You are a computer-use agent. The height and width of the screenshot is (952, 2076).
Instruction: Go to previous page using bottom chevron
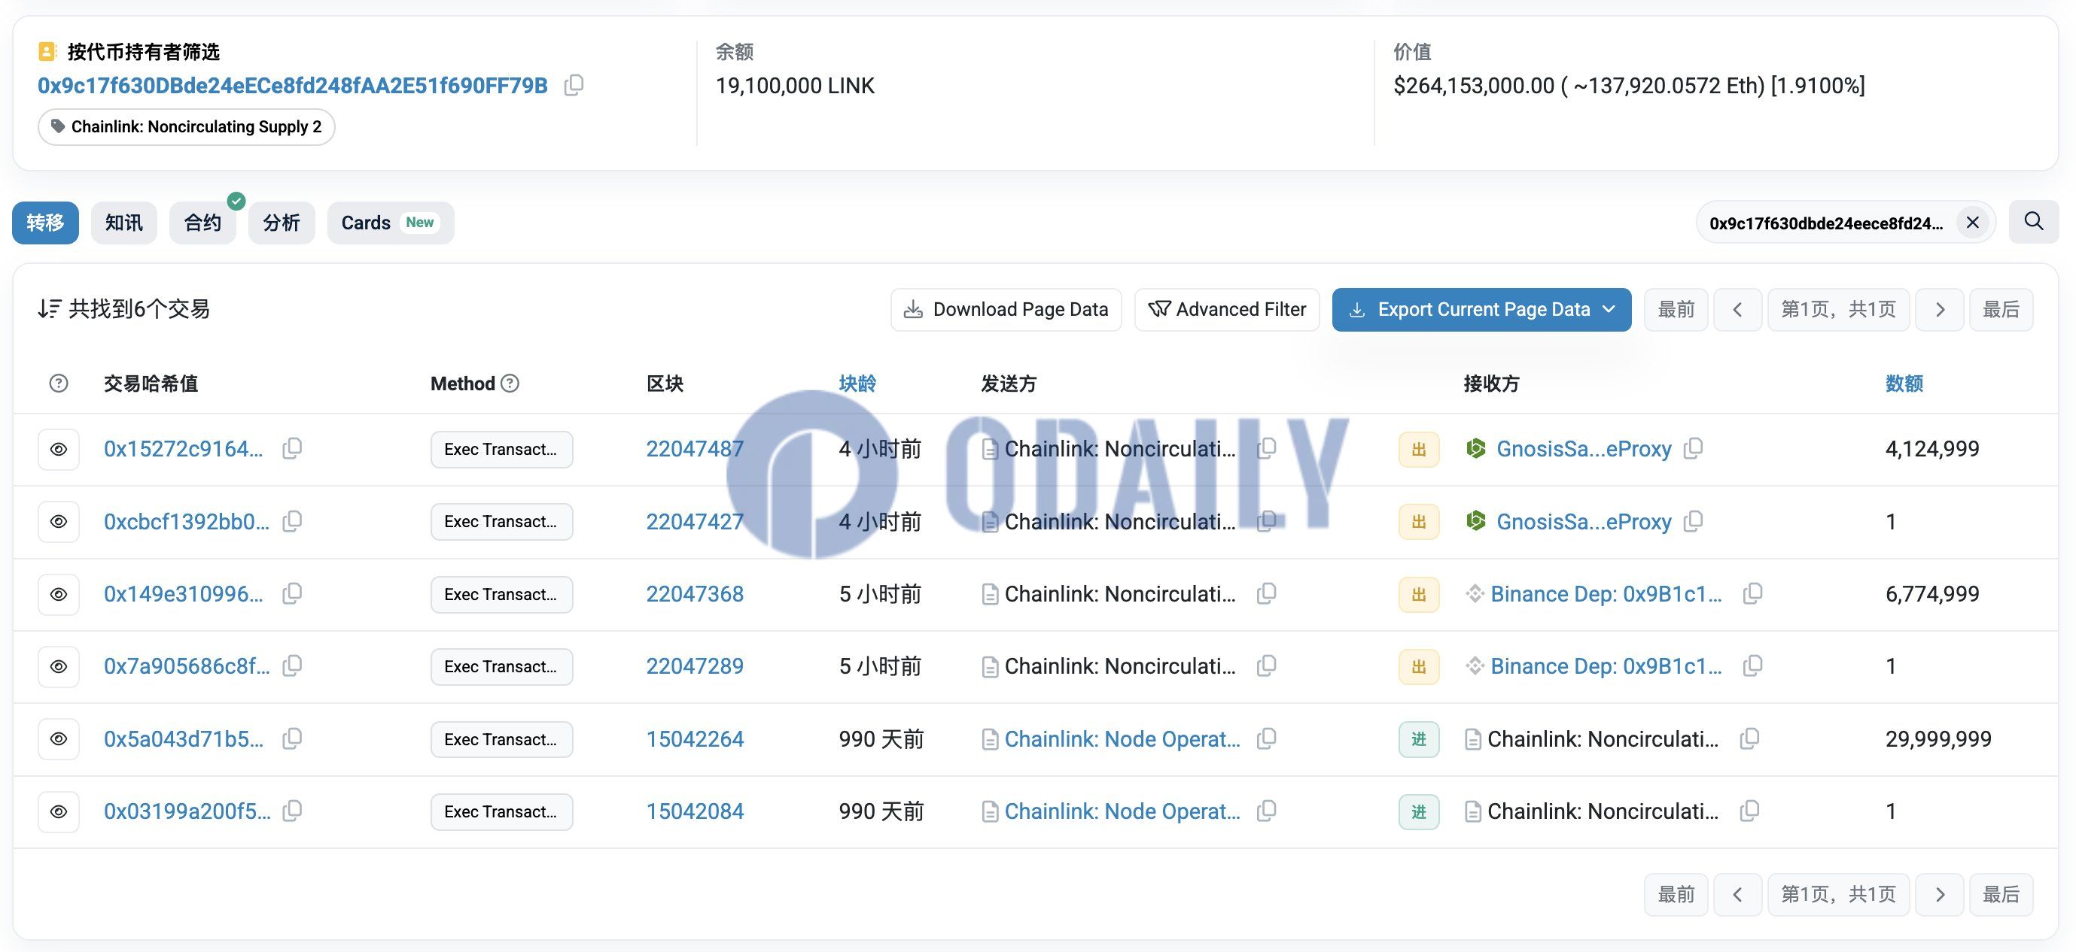point(1737,894)
